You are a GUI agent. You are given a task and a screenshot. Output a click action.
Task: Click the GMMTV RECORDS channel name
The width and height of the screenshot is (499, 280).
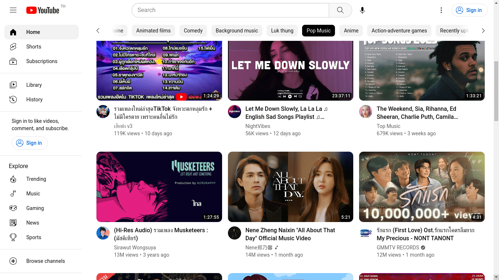click(398, 248)
